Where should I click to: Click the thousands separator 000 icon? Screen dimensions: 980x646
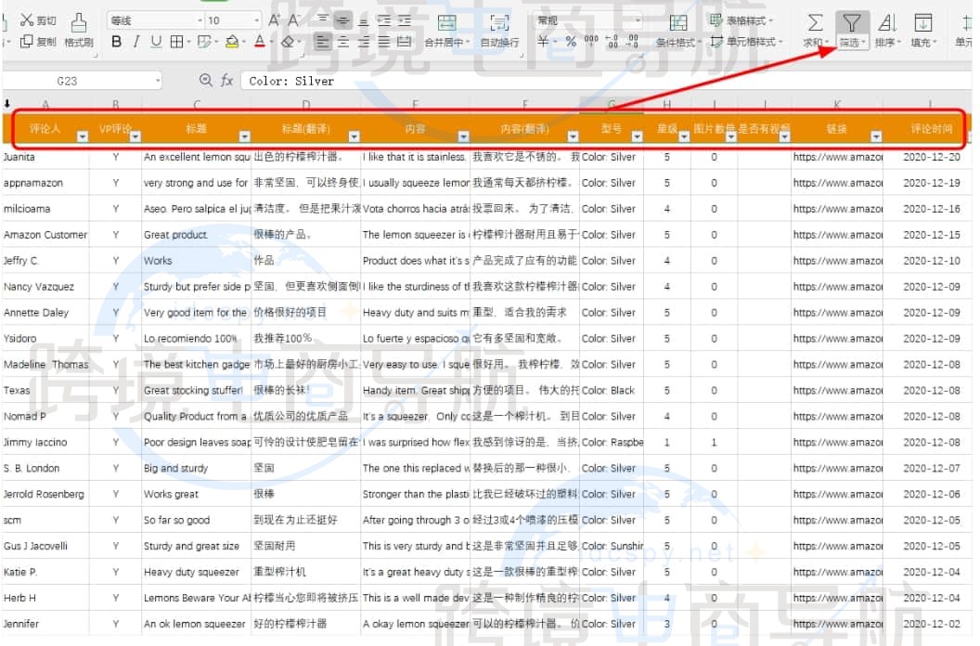point(591,40)
